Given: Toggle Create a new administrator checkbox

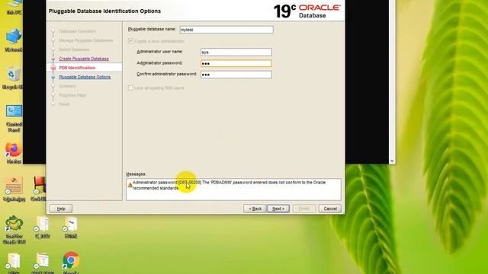Looking at the screenshot, I should coord(130,40).
